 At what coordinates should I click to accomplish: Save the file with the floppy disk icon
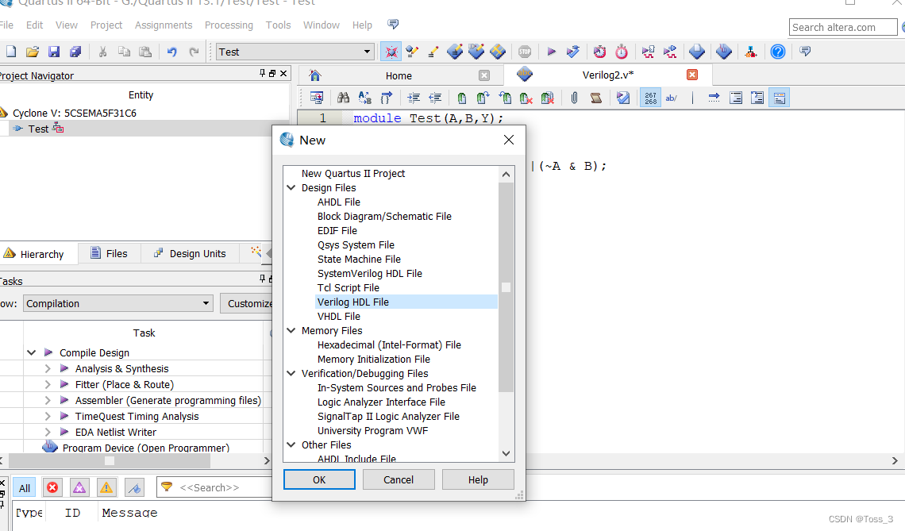coord(54,52)
